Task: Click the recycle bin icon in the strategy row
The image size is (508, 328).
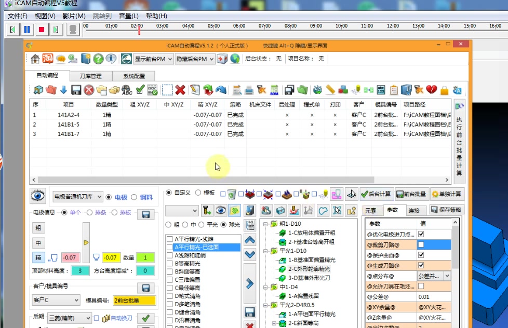Action: 231,194
